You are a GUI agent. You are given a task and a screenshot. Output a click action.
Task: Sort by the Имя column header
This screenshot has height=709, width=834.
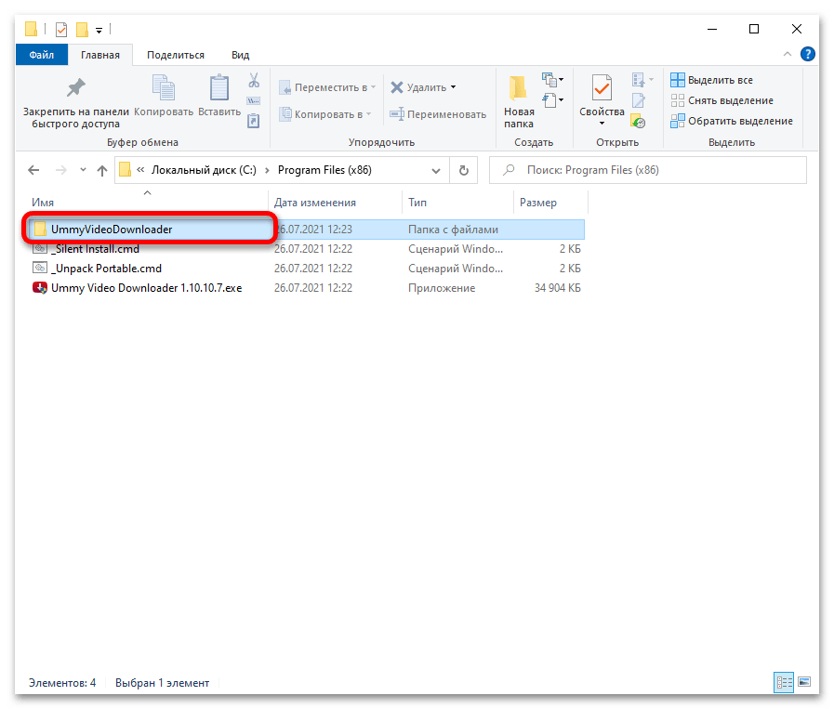pos(147,203)
